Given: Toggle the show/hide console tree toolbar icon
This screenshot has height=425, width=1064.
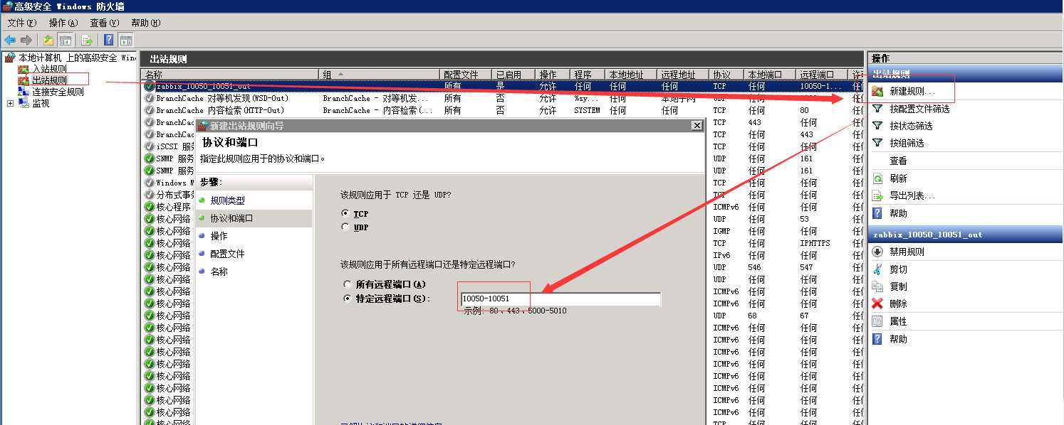Looking at the screenshot, I should coord(65,40).
